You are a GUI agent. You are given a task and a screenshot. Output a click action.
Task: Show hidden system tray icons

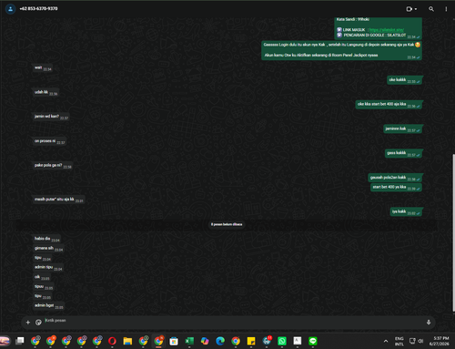coord(386,341)
